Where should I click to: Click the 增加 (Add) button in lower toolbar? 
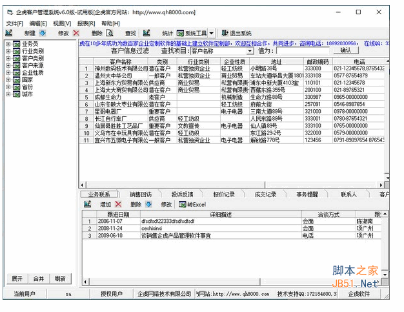coord(105,204)
